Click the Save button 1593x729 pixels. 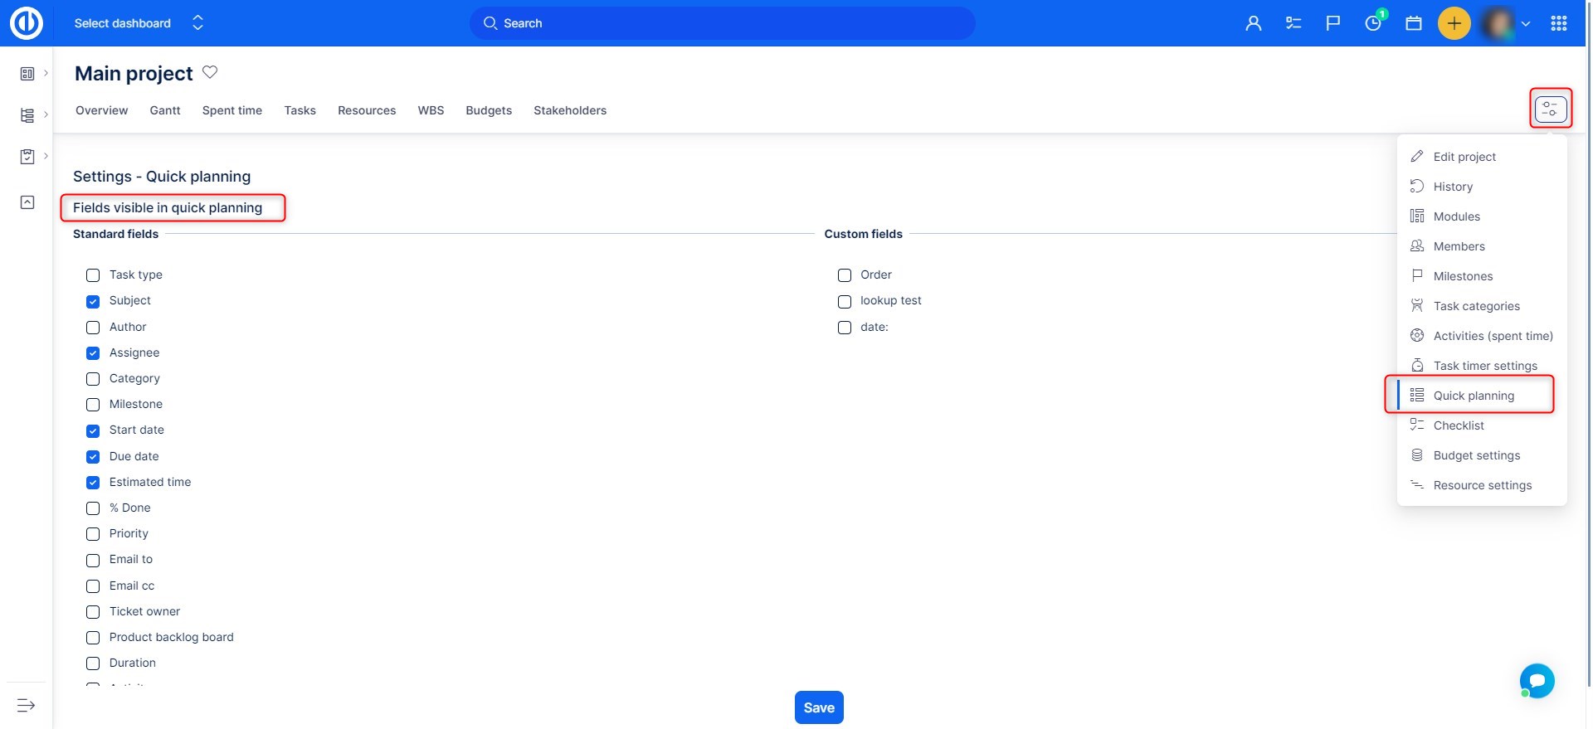(x=818, y=707)
